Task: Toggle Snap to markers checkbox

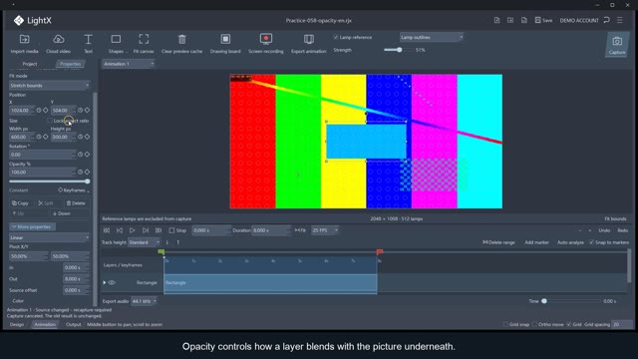Action: click(591, 242)
